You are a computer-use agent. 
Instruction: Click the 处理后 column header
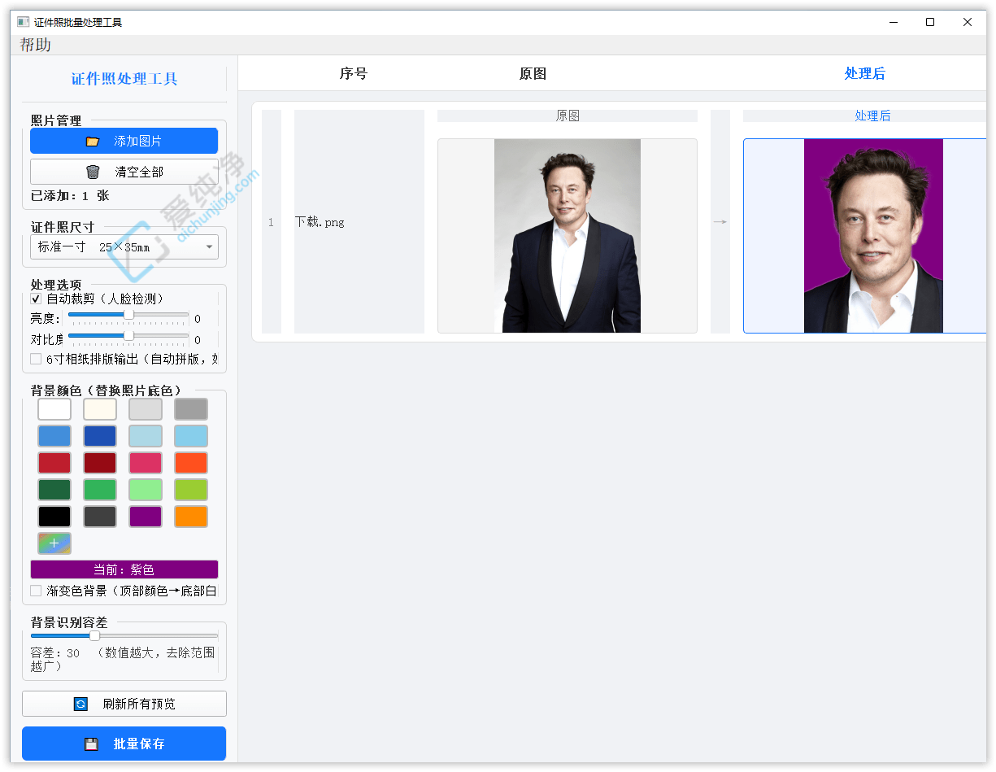coord(865,73)
